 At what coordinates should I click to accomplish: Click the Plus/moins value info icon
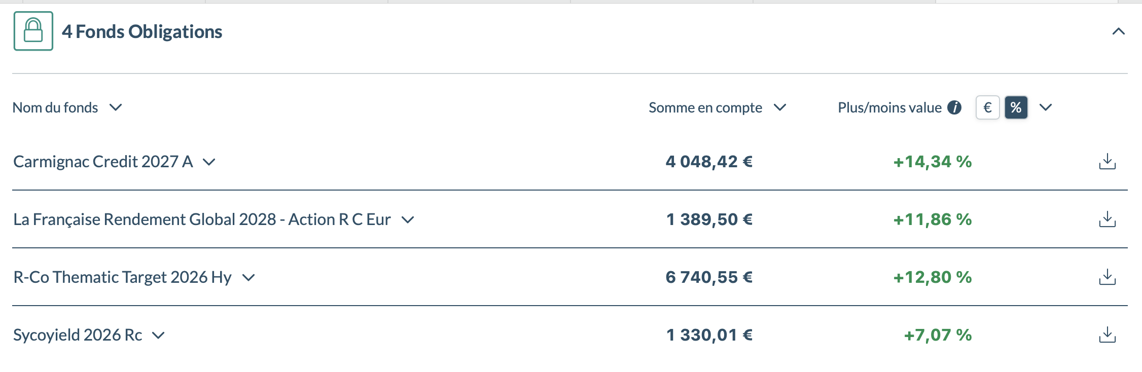[954, 107]
